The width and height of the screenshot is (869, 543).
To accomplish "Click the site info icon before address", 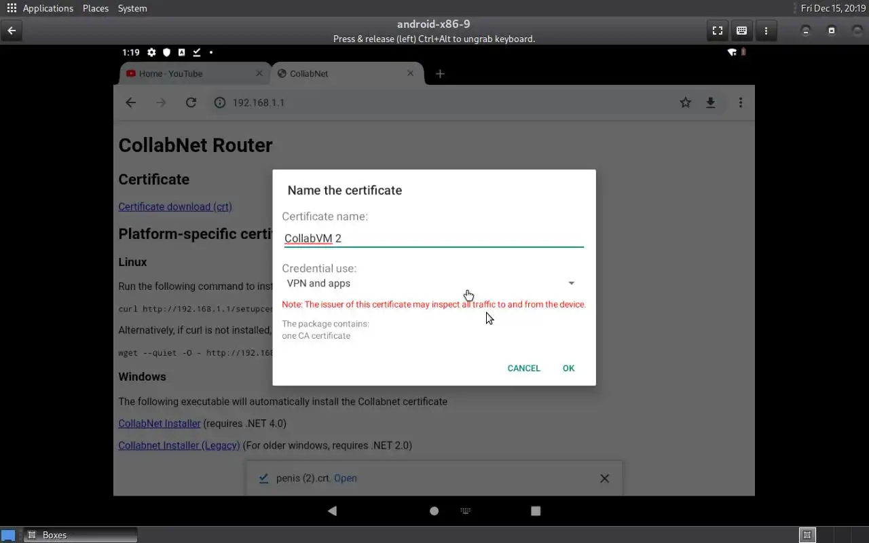I will (219, 102).
